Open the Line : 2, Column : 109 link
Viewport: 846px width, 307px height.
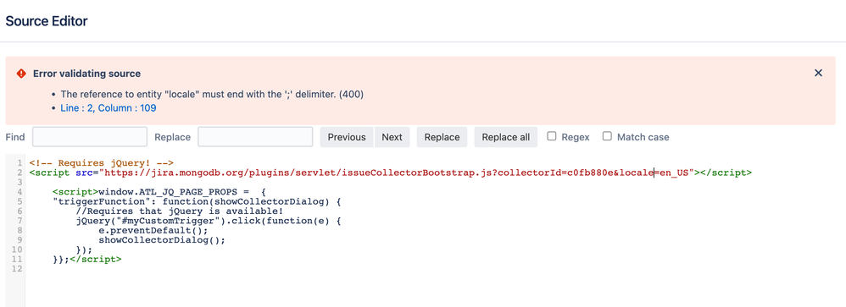tap(108, 108)
